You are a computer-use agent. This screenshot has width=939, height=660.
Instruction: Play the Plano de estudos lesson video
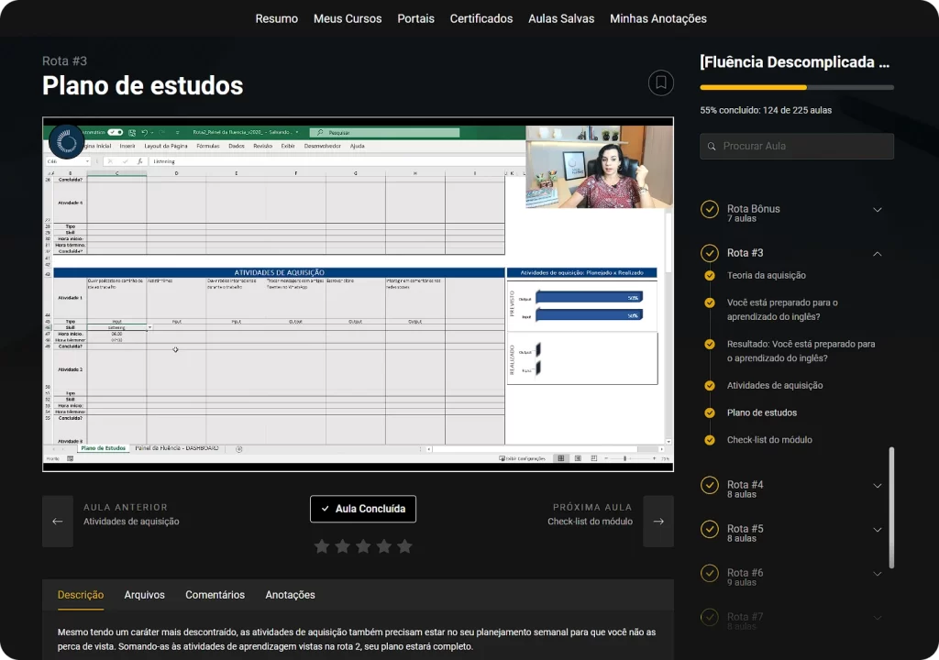pos(359,294)
